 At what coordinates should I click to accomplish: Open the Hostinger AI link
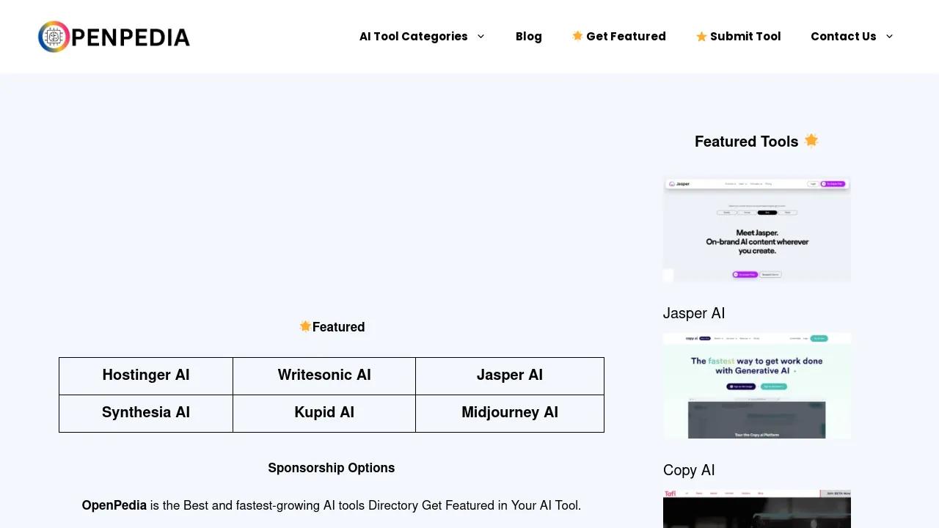[x=146, y=375]
